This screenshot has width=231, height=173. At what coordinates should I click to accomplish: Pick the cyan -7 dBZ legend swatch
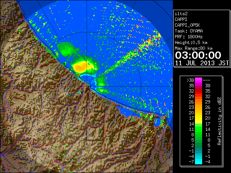(199, 162)
